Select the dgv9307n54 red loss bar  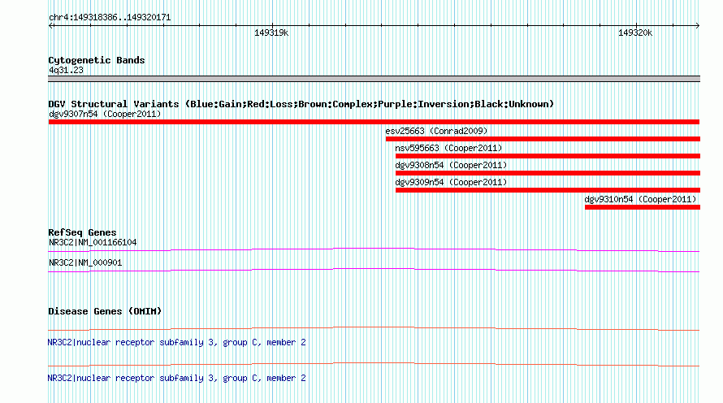[x=374, y=122]
